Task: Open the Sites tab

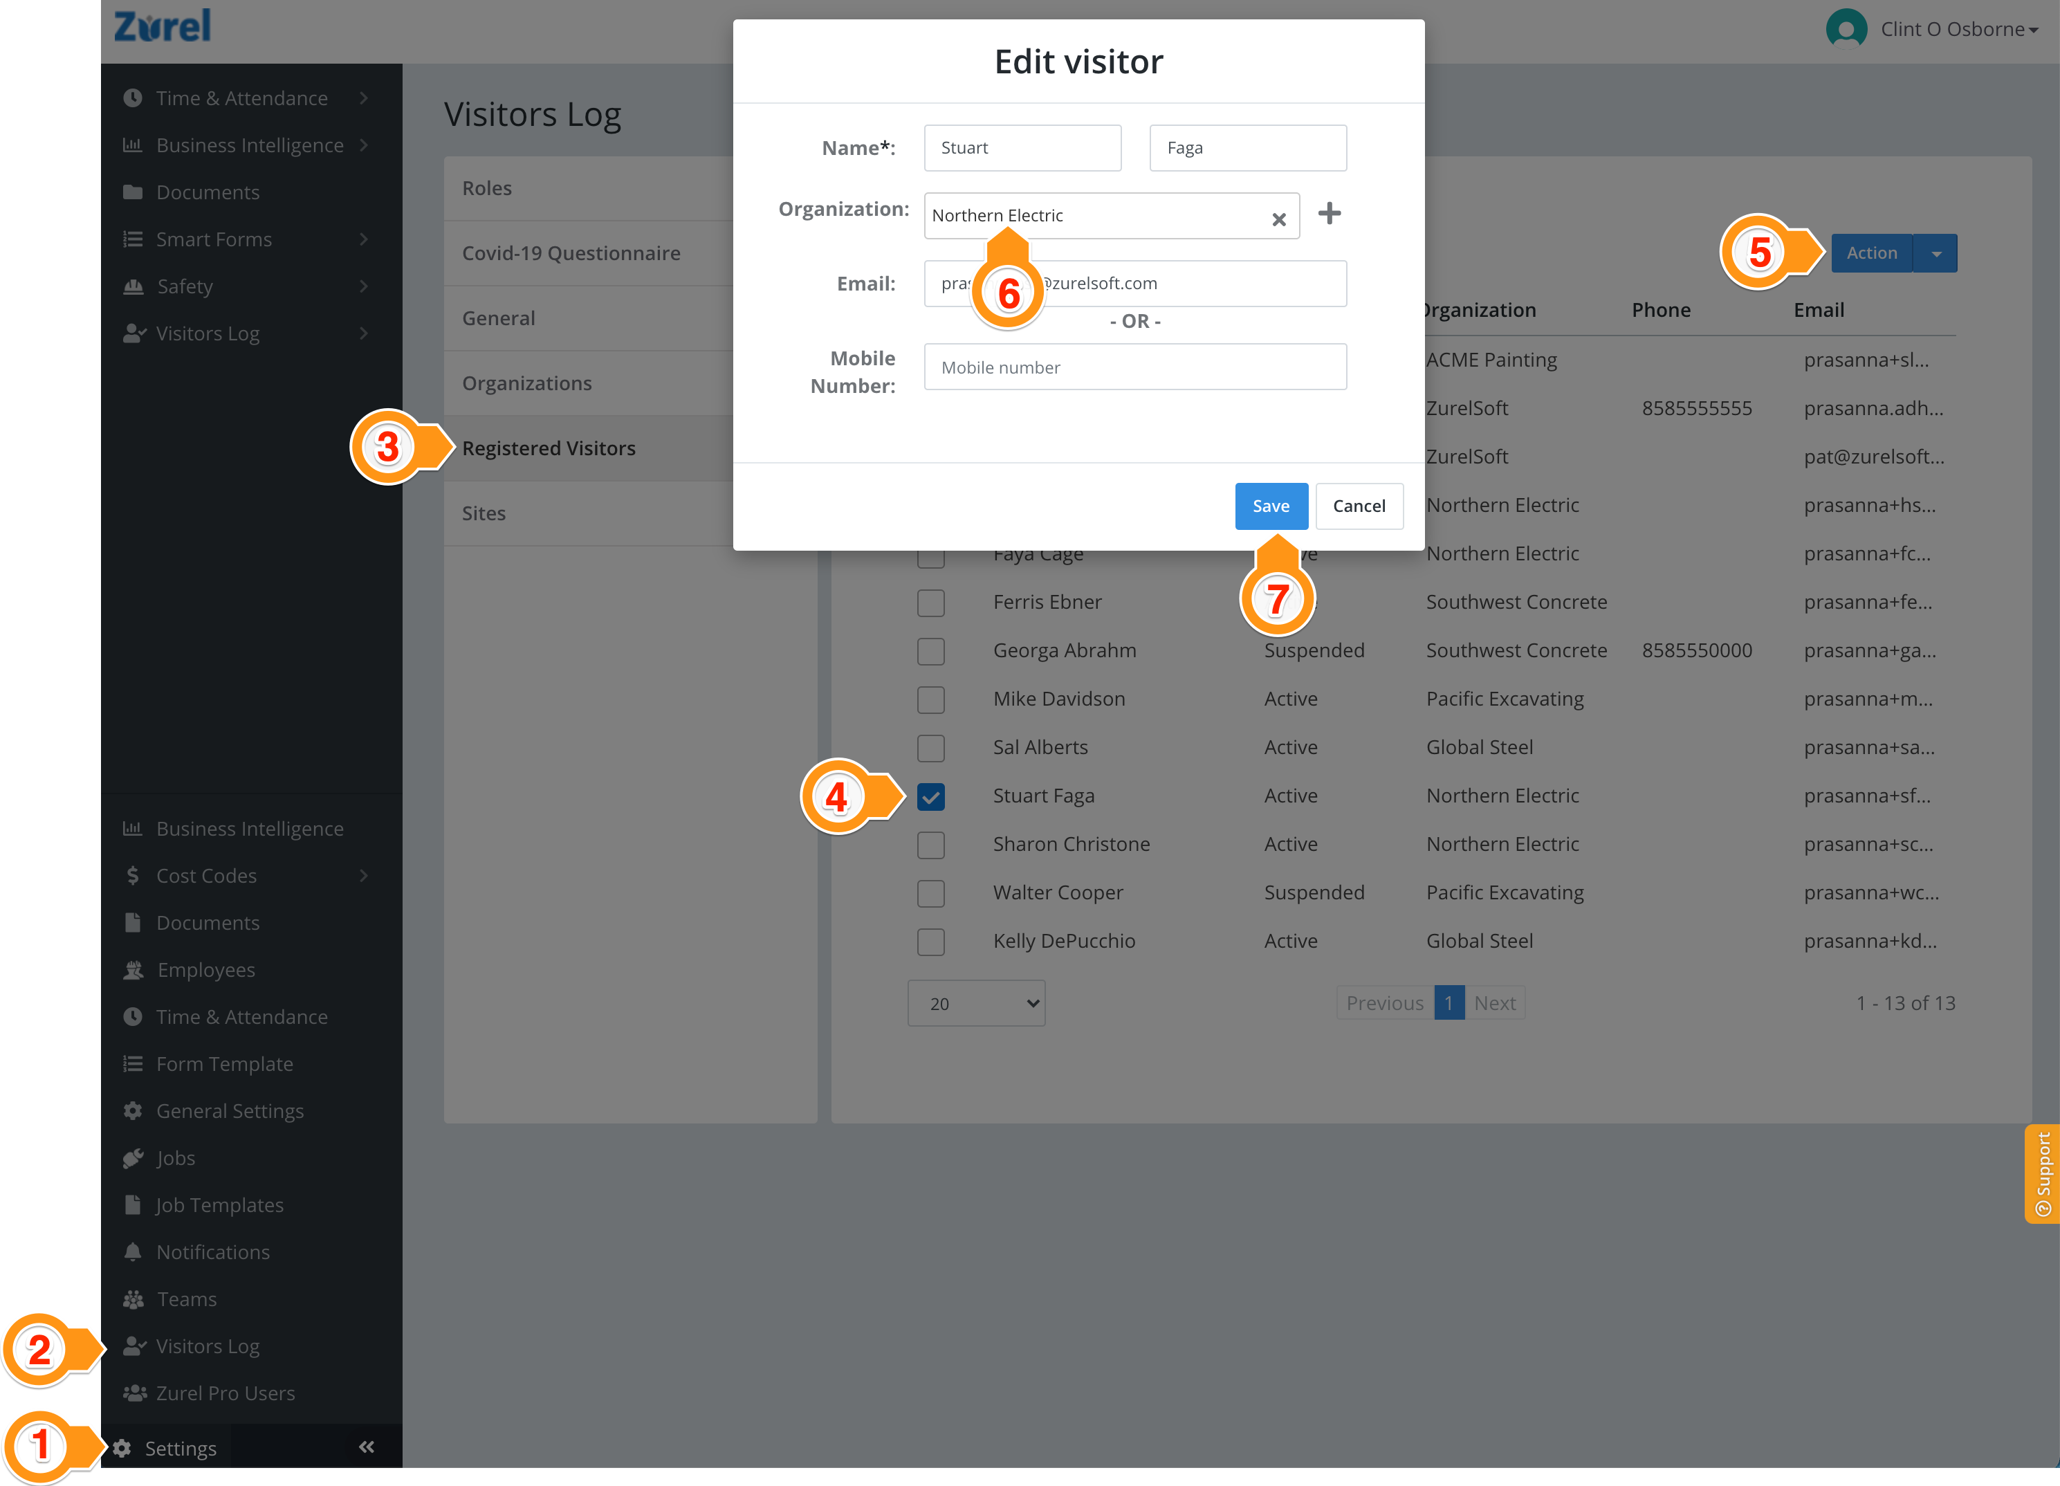Action: pyautogui.click(x=589, y=513)
